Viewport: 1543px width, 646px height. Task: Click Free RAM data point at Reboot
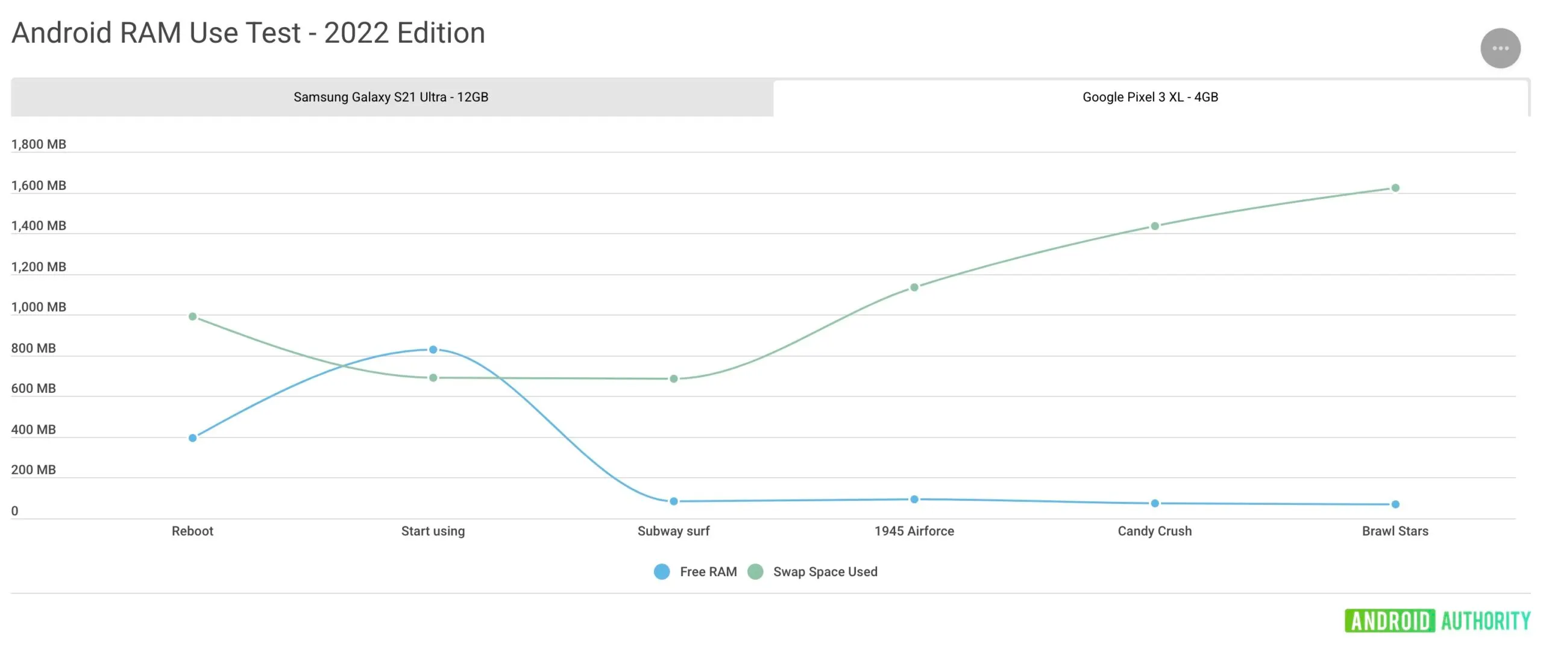point(193,438)
